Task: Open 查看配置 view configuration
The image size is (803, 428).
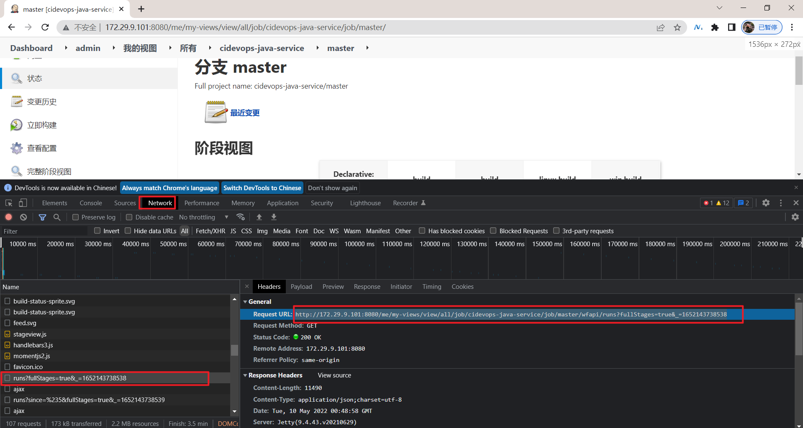Action: pos(42,148)
